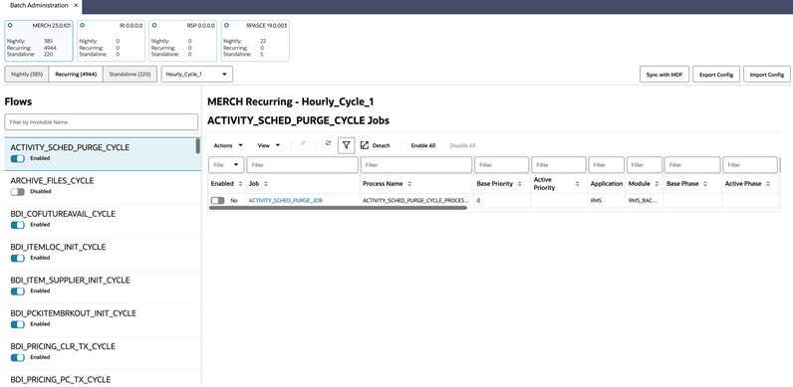Open the ACTIVITY_SCHED_PURGE_JOB link
Viewport: 793px width, 387px height.
tap(285, 201)
